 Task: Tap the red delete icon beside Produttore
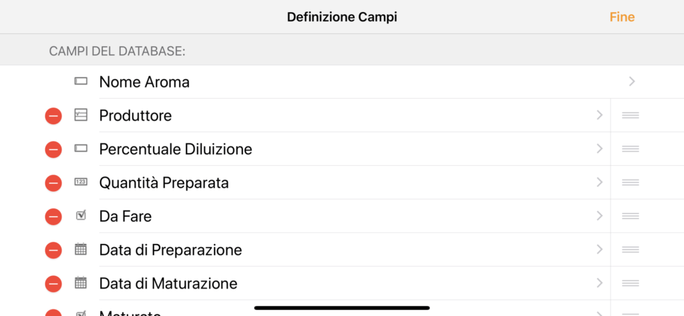pyautogui.click(x=53, y=116)
